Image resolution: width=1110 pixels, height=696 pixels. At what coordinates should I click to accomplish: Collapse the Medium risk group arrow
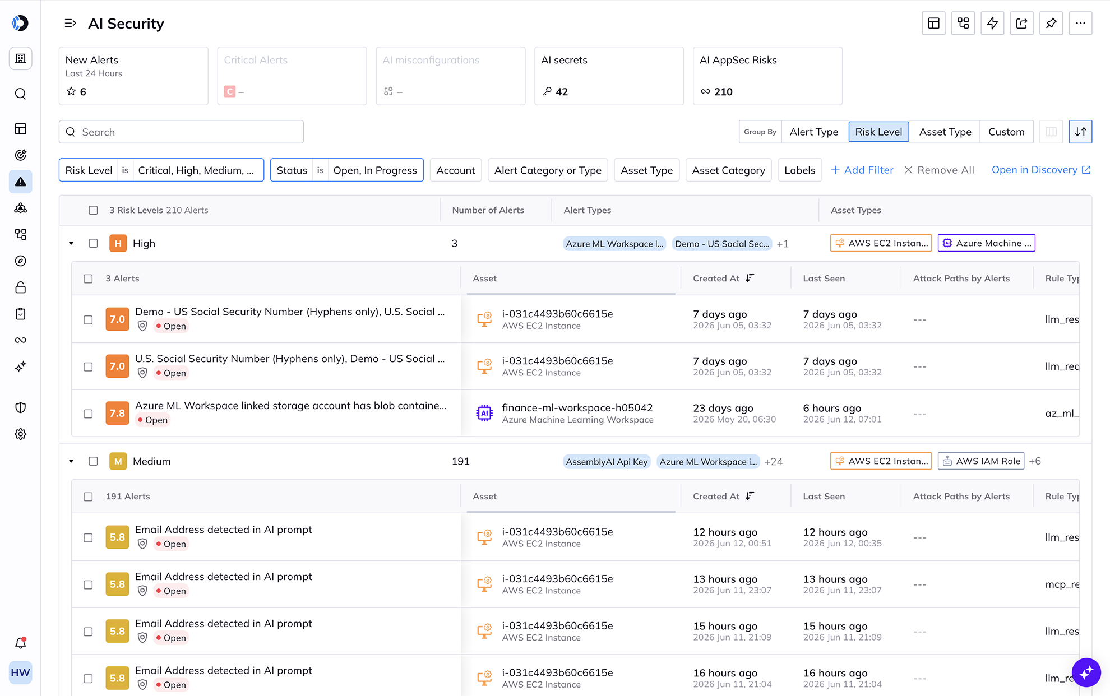point(71,461)
